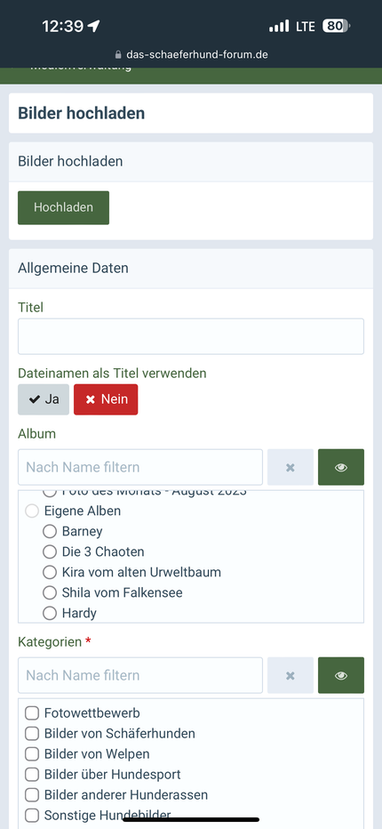Image resolution: width=382 pixels, height=829 pixels.
Task: Pick the Shila vom Falkensee album
Action: 50,592
